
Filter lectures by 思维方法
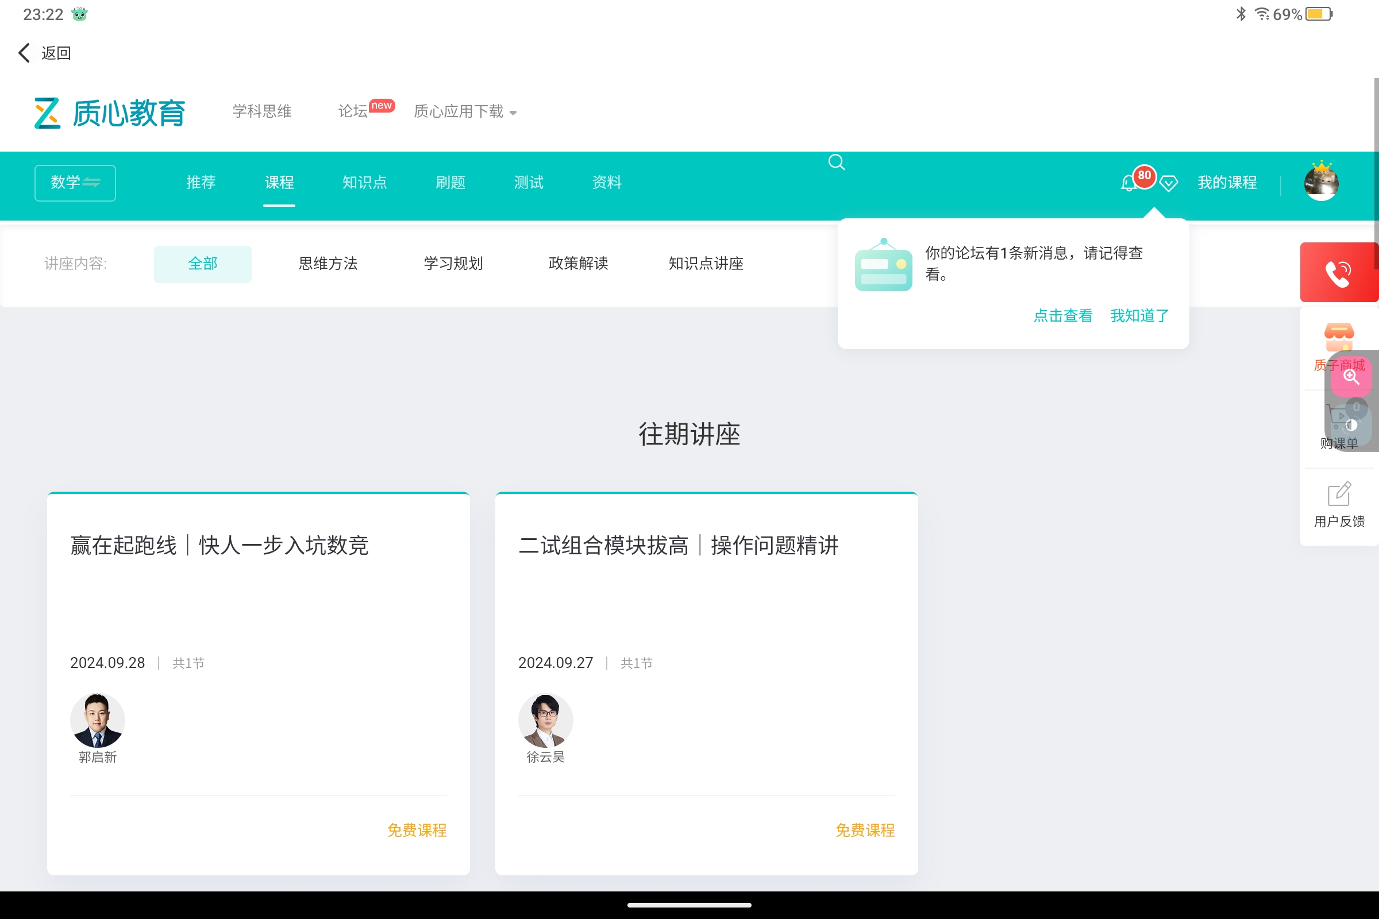328,264
